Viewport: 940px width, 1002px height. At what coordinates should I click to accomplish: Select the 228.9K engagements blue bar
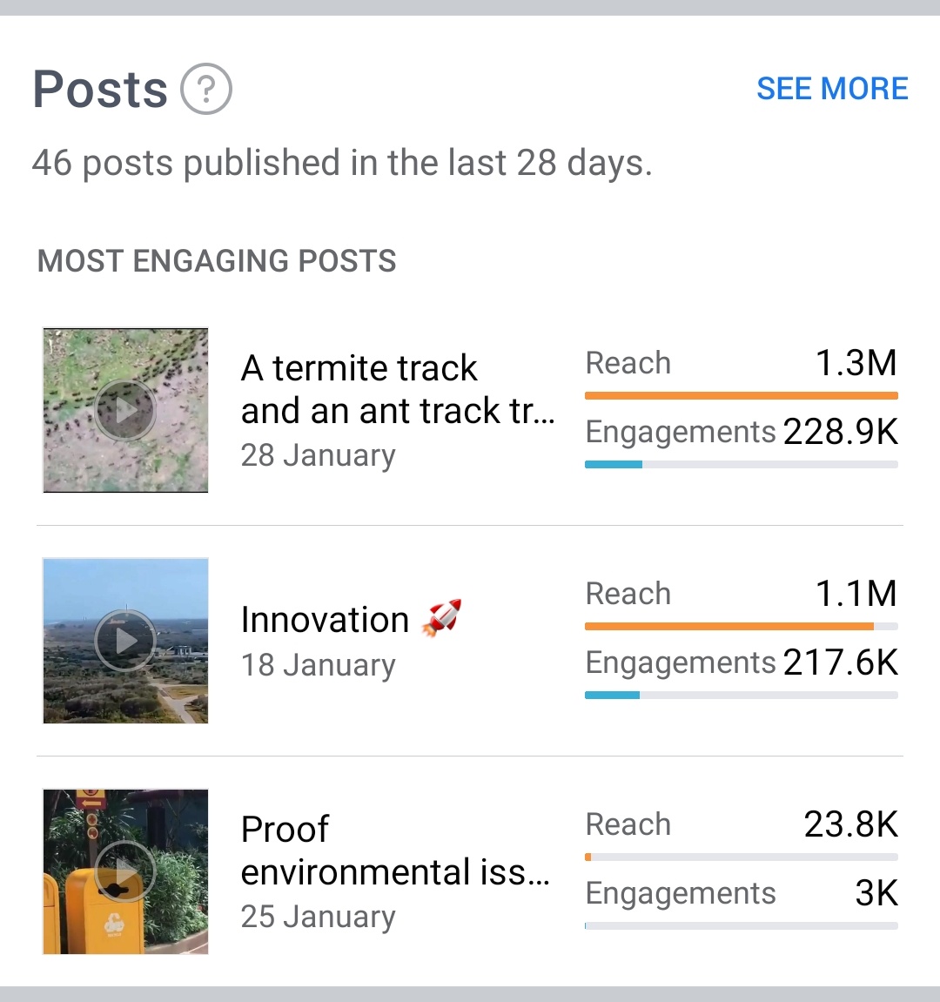point(742,465)
